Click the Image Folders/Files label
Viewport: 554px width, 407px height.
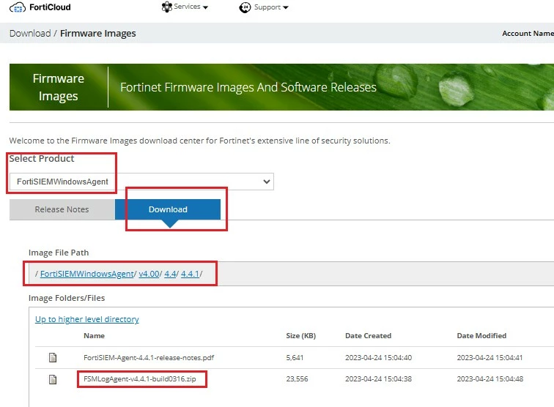tap(67, 298)
